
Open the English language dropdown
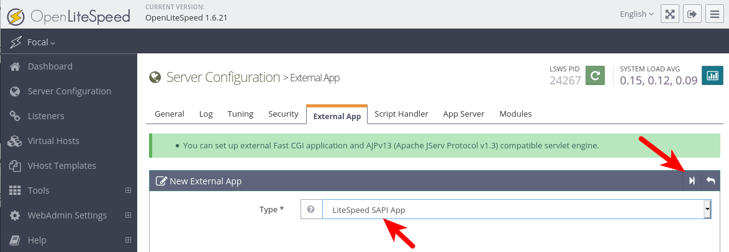[x=636, y=14]
